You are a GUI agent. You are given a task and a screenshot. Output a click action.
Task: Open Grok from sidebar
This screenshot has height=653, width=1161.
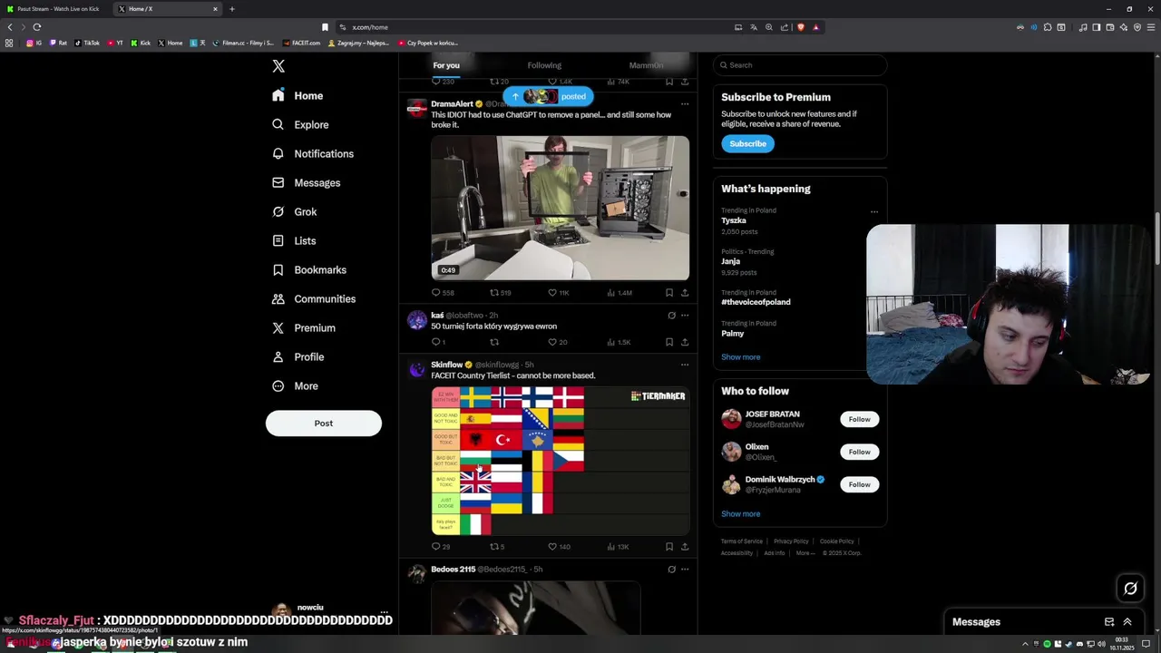295,211
